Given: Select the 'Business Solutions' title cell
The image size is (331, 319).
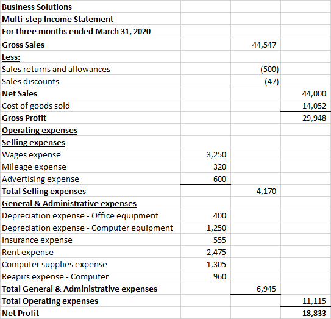Looking at the screenshot, I should pyautogui.click(x=37, y=7).
